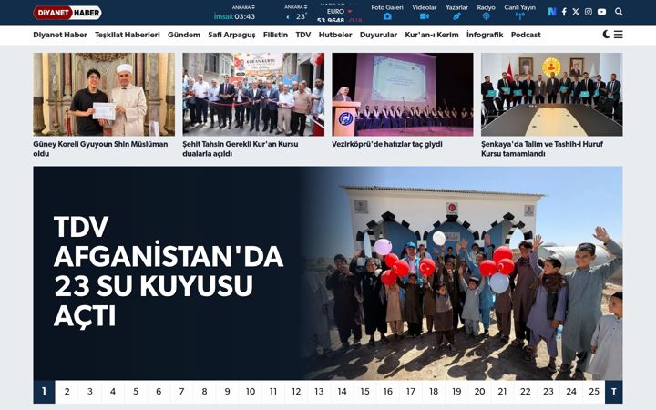Open Safi Arpaguş menu item
This screenshot has height=410, width=656.
pos(231,35)
